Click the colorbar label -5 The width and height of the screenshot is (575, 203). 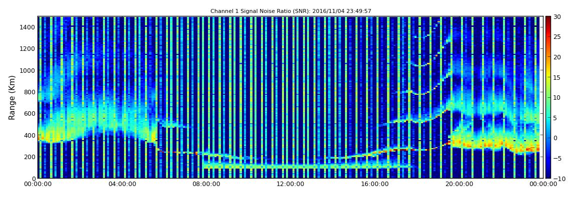tap(557, 158)
